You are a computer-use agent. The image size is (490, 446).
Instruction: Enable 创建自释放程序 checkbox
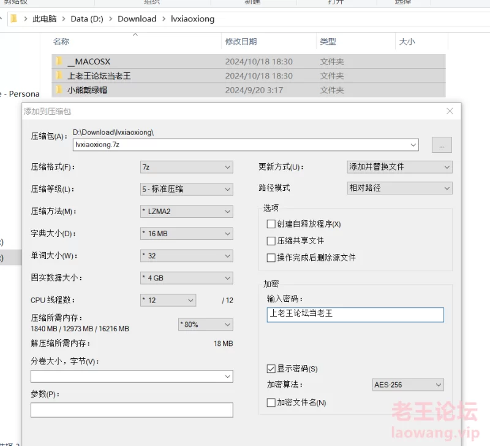[271, 224]
